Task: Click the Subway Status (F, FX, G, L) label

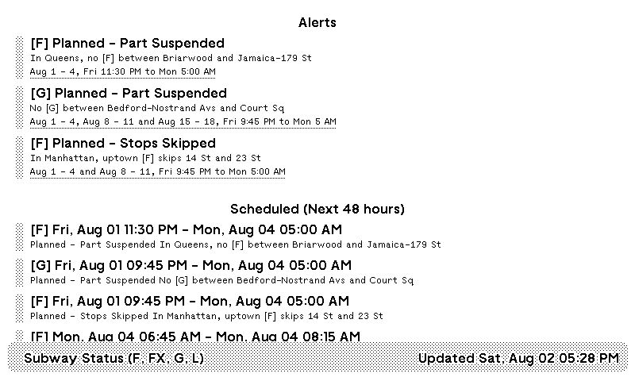Action: (x=114, y=359)
